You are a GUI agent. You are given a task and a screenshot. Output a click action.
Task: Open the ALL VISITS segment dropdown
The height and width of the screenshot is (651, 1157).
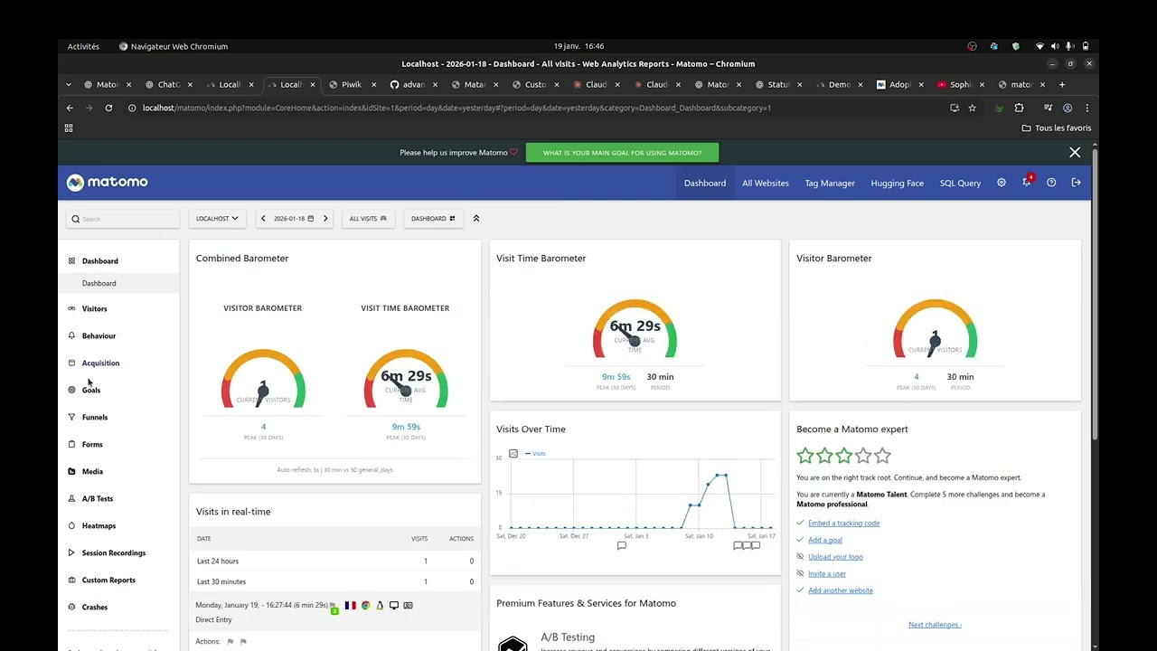click(x=368, y=219)
